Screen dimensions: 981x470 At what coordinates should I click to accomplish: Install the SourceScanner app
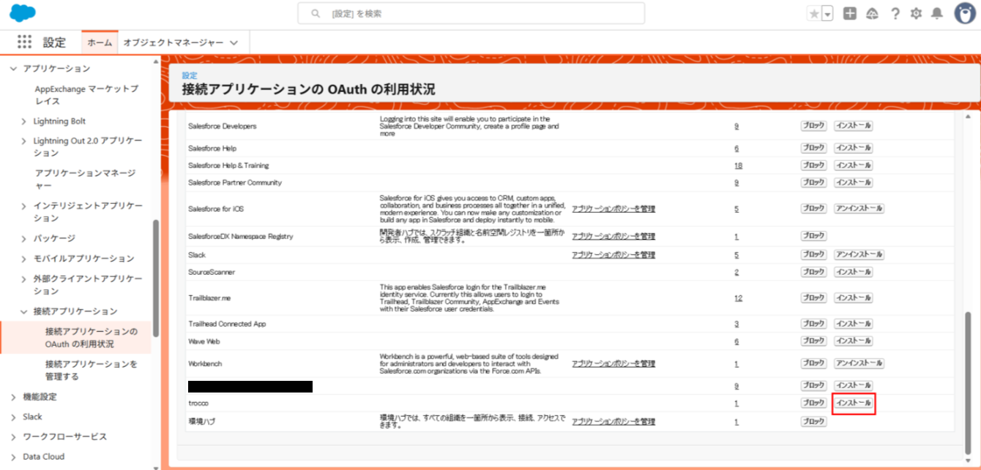coord(854,272)
